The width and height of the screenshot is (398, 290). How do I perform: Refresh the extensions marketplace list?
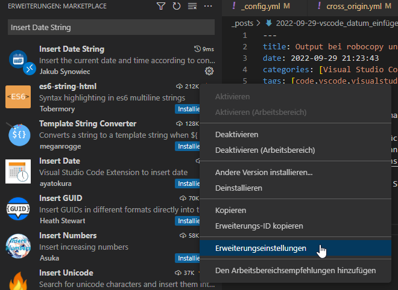177,6
